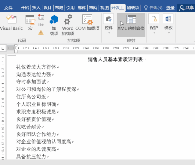
Task: Click the record macro icon
Action: pos(41,17)
